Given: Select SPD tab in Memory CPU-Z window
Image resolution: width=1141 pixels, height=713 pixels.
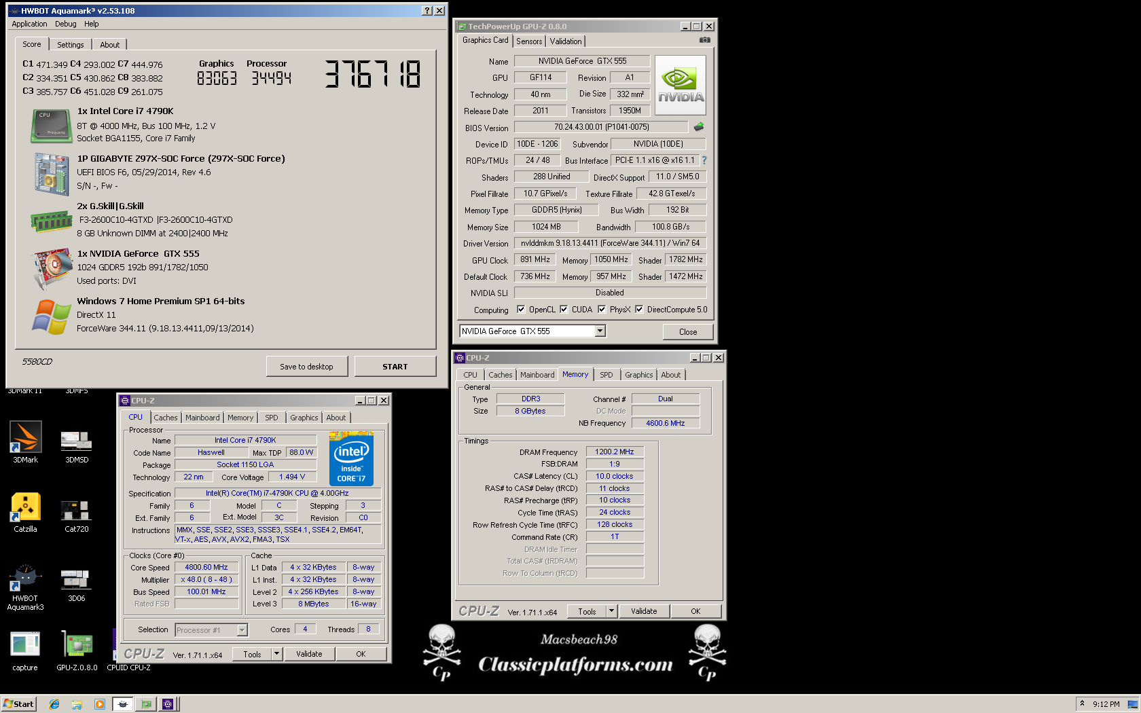Looking at the screenshot, I should 606,375.
